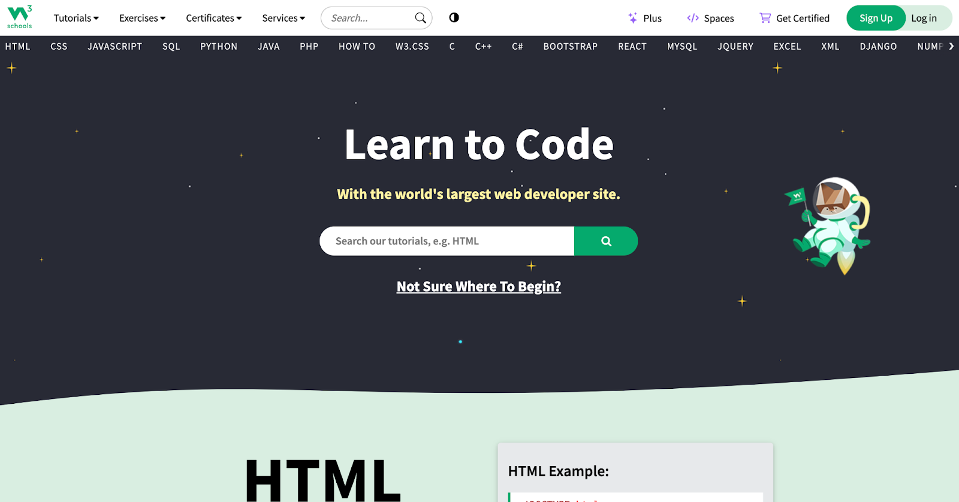959x502 pixels.
Task: Select MYSQL in the language bar
Action: pos(682,46)
